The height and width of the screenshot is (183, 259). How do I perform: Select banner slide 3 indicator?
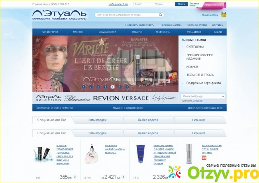tap(98, 86)
